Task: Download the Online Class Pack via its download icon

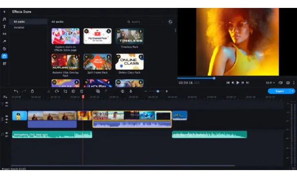Action: (x=141, y=57)
